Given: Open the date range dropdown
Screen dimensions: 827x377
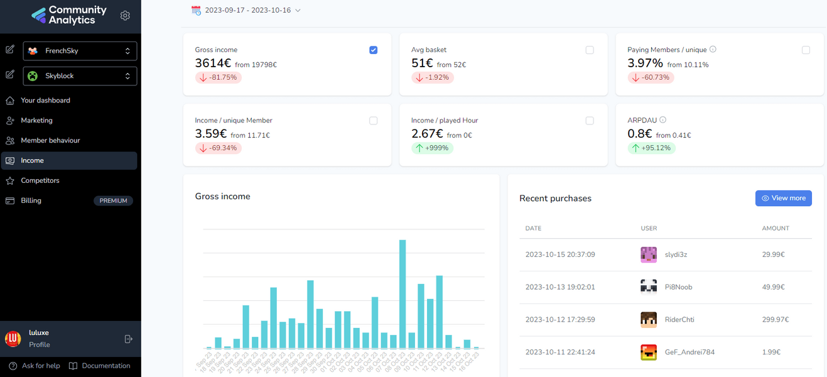Looking at the screenshot, I should (246, 10).
